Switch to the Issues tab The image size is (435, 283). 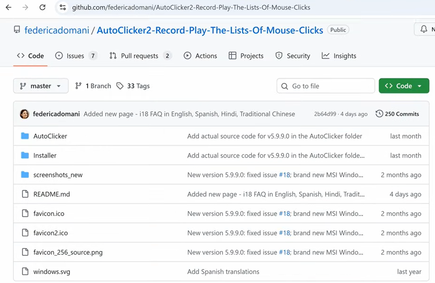tap(75, 56)
